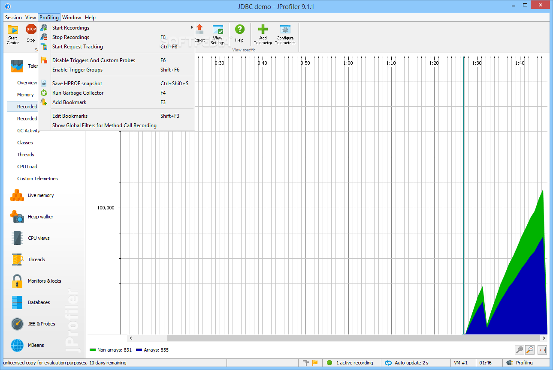
Task: Click Add Telemetry plus icon
Action: (263, 34)
